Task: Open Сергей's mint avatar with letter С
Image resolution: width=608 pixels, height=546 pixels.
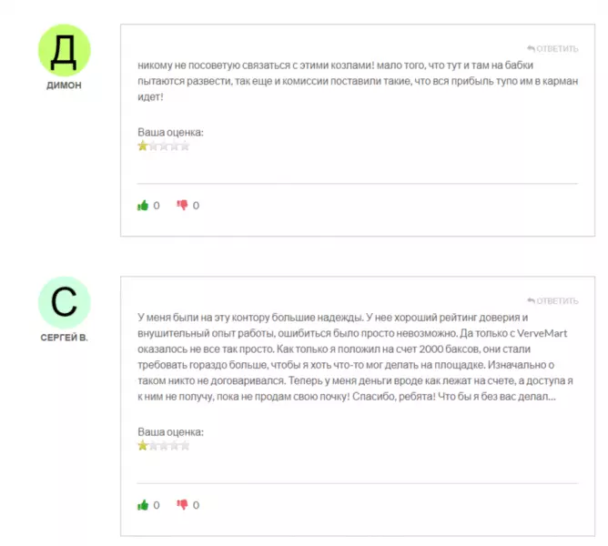Action: pos(65,302)
